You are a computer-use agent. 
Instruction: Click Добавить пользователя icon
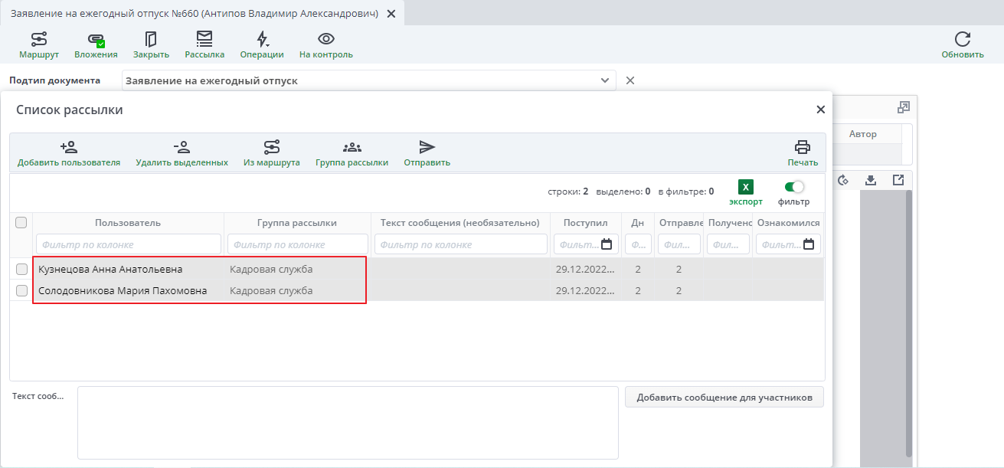69,147
